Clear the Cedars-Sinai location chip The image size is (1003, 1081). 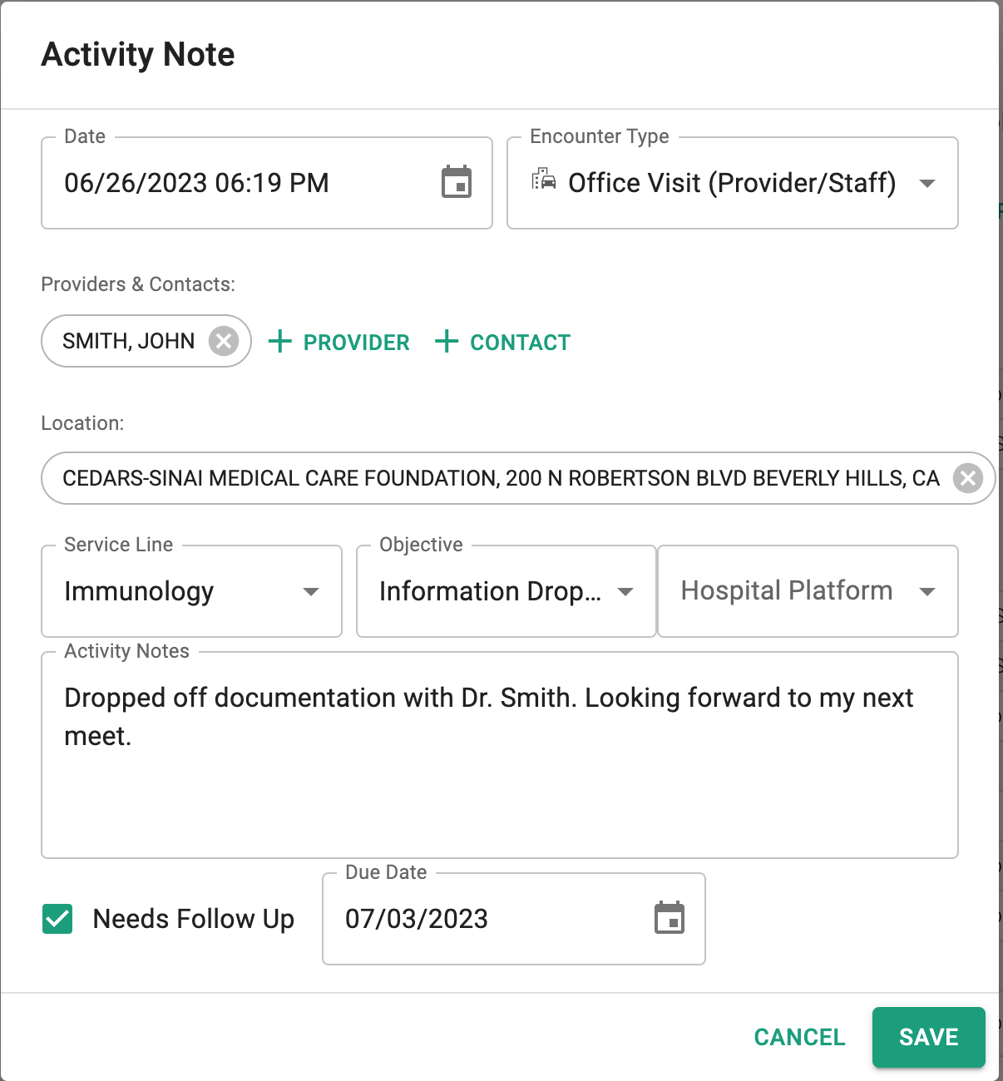(968, 478)
